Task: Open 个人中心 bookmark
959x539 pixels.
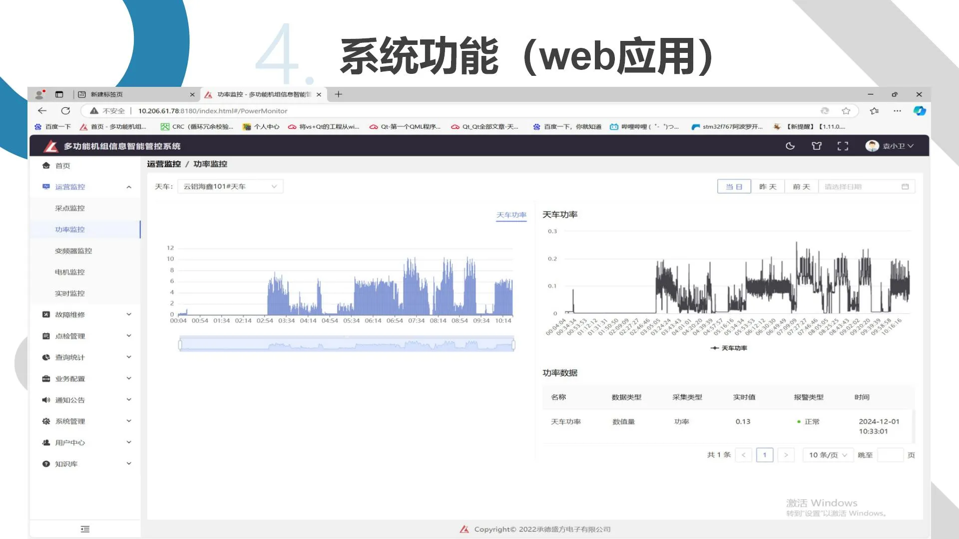Action: 261,127
